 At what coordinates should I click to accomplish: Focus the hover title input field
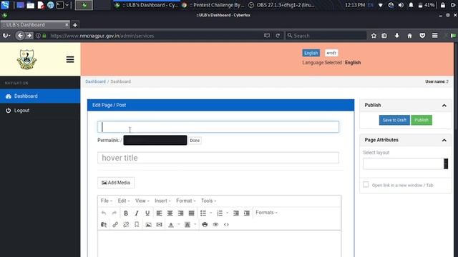click(218, 158)
